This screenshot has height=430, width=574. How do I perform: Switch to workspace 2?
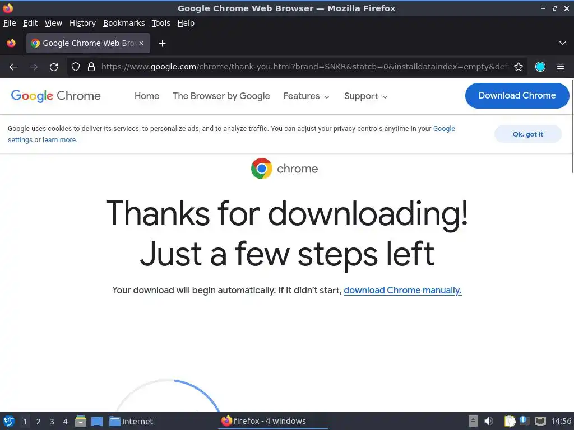coord(39,422)
